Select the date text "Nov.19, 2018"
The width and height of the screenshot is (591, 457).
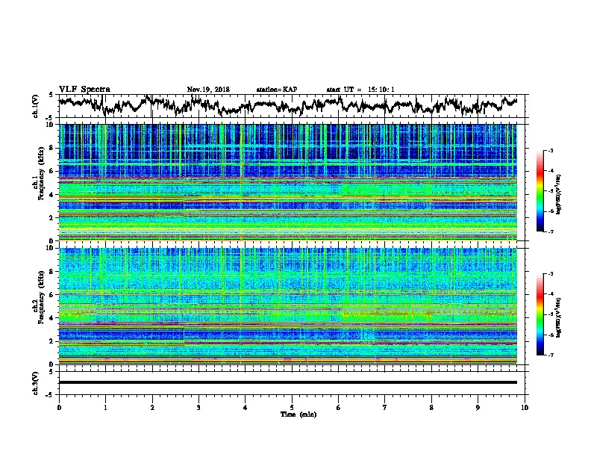click(208, 90)
